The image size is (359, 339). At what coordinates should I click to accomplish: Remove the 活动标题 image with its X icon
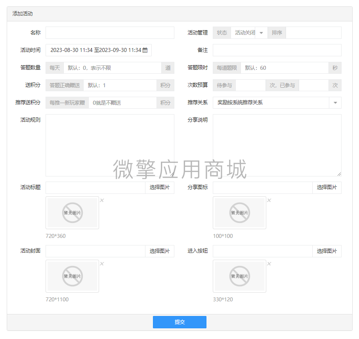point(102,200)
